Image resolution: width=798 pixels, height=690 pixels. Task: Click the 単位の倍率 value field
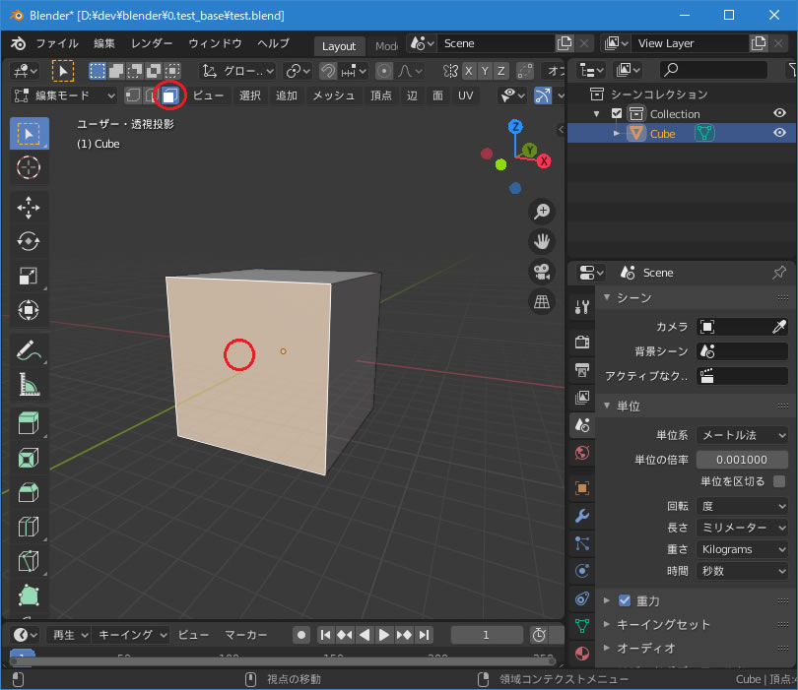[x=742, y=460]
